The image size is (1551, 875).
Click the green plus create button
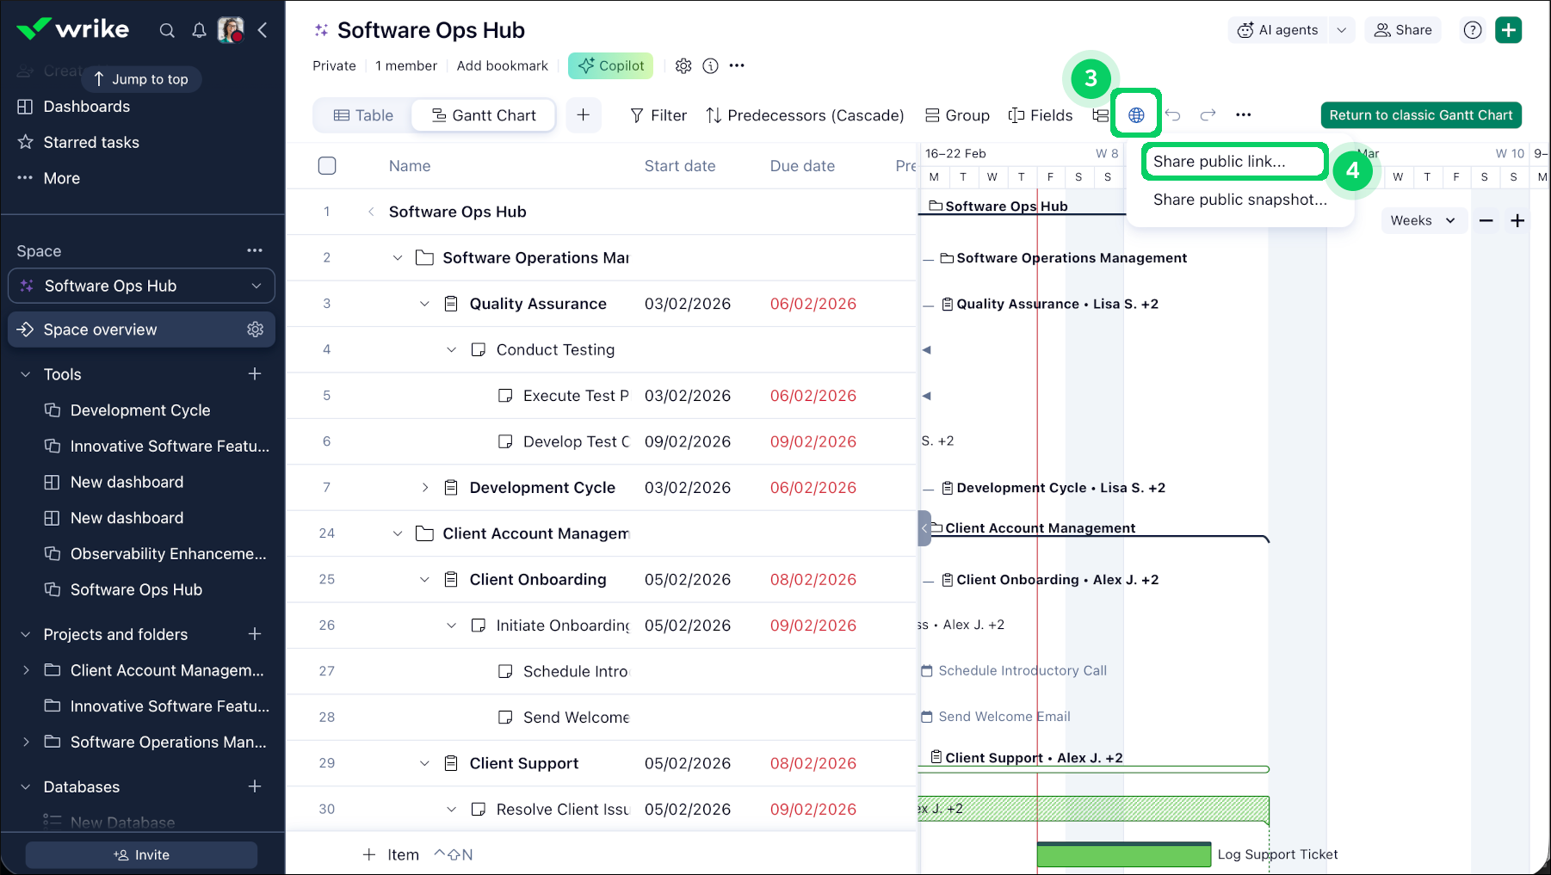(1508, 30)
